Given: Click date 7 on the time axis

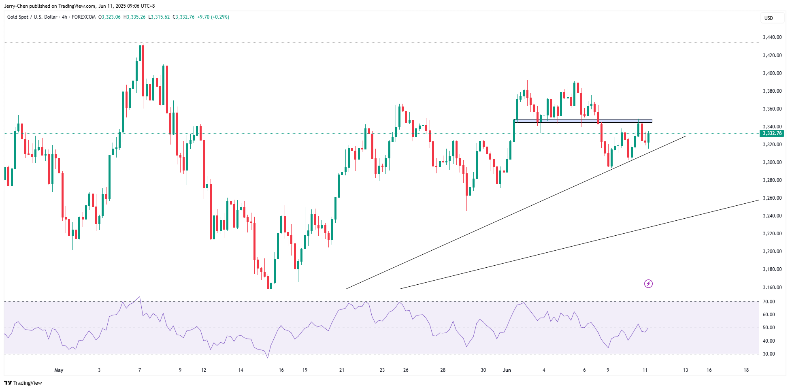Looking at the screenshot, I should coord(140,370).
